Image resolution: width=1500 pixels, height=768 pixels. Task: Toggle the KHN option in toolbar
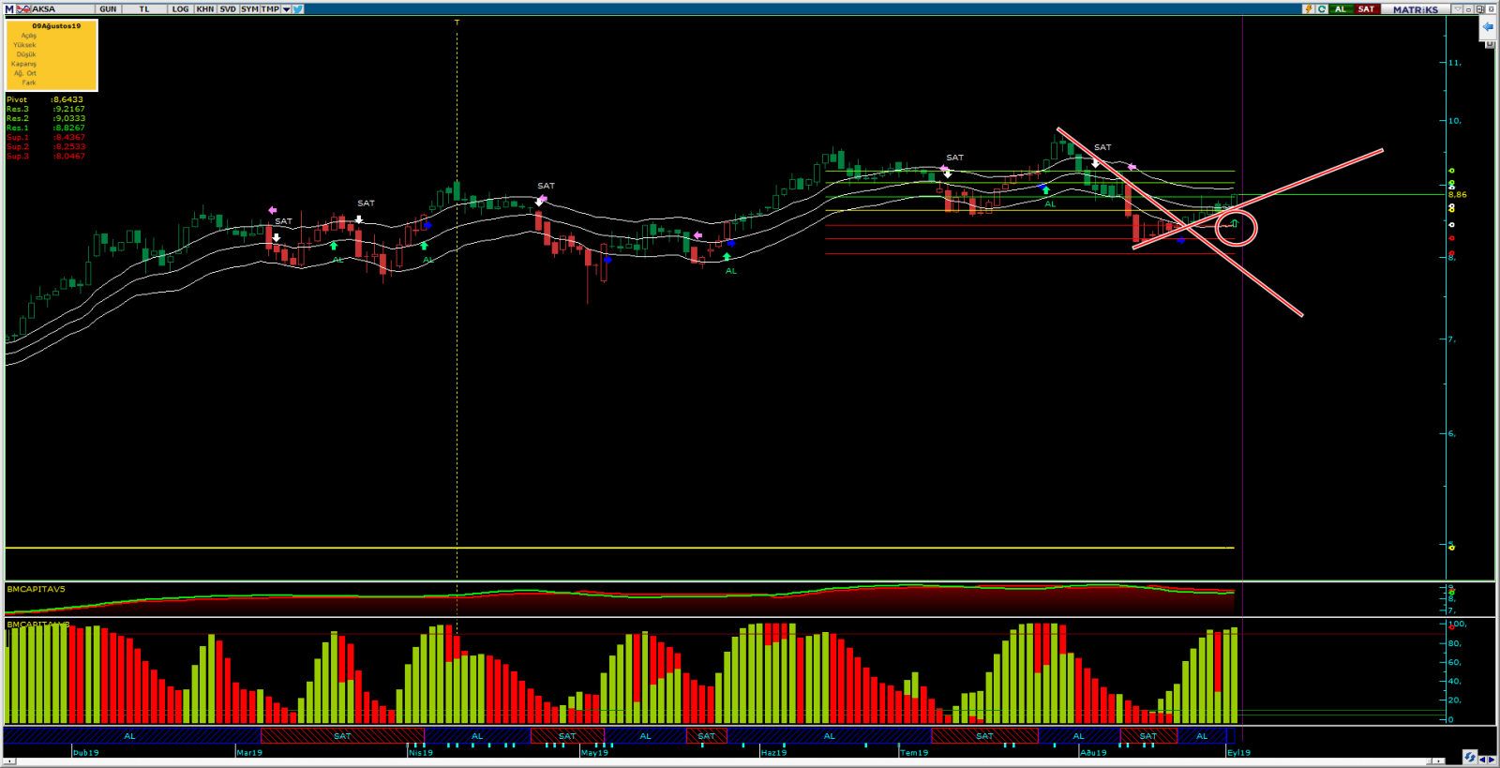click(204, 9)
